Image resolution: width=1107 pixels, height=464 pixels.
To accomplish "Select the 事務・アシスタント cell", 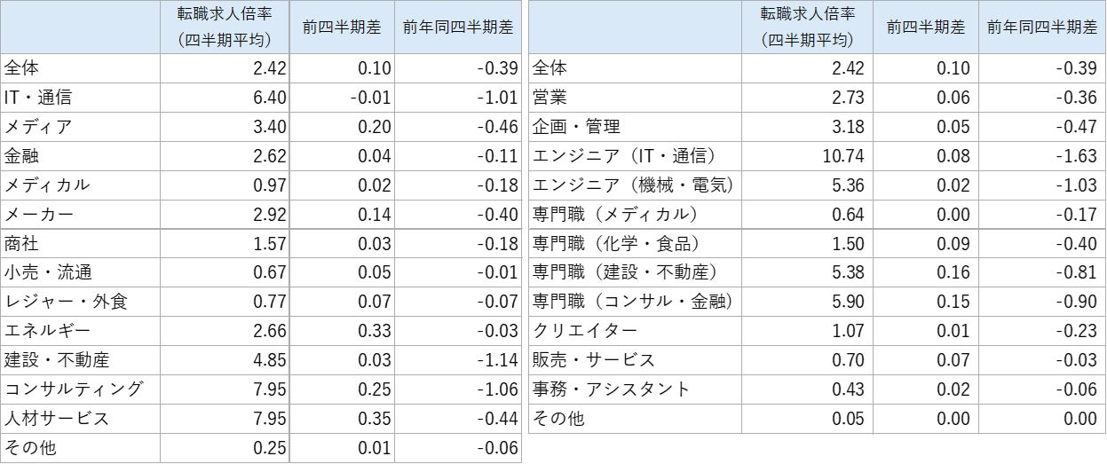I will click(x=611, y=389).
